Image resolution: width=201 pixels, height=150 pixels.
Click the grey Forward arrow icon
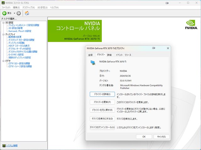(19, 13)
